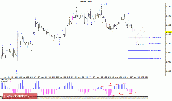Click the 10Ч date label on time axis
The height and width of the screenshot is (101, 172).
pyautogui.click(x=16, y=77)
